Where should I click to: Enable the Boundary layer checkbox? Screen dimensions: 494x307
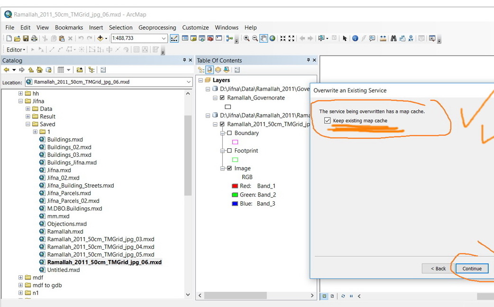point(229,133)
